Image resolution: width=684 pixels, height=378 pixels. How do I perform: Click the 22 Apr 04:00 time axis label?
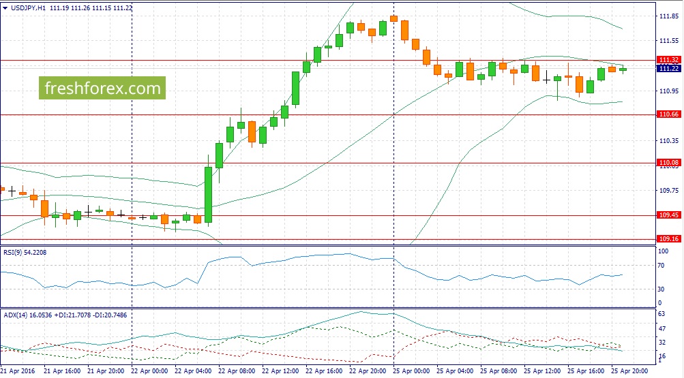coord(194,371)
